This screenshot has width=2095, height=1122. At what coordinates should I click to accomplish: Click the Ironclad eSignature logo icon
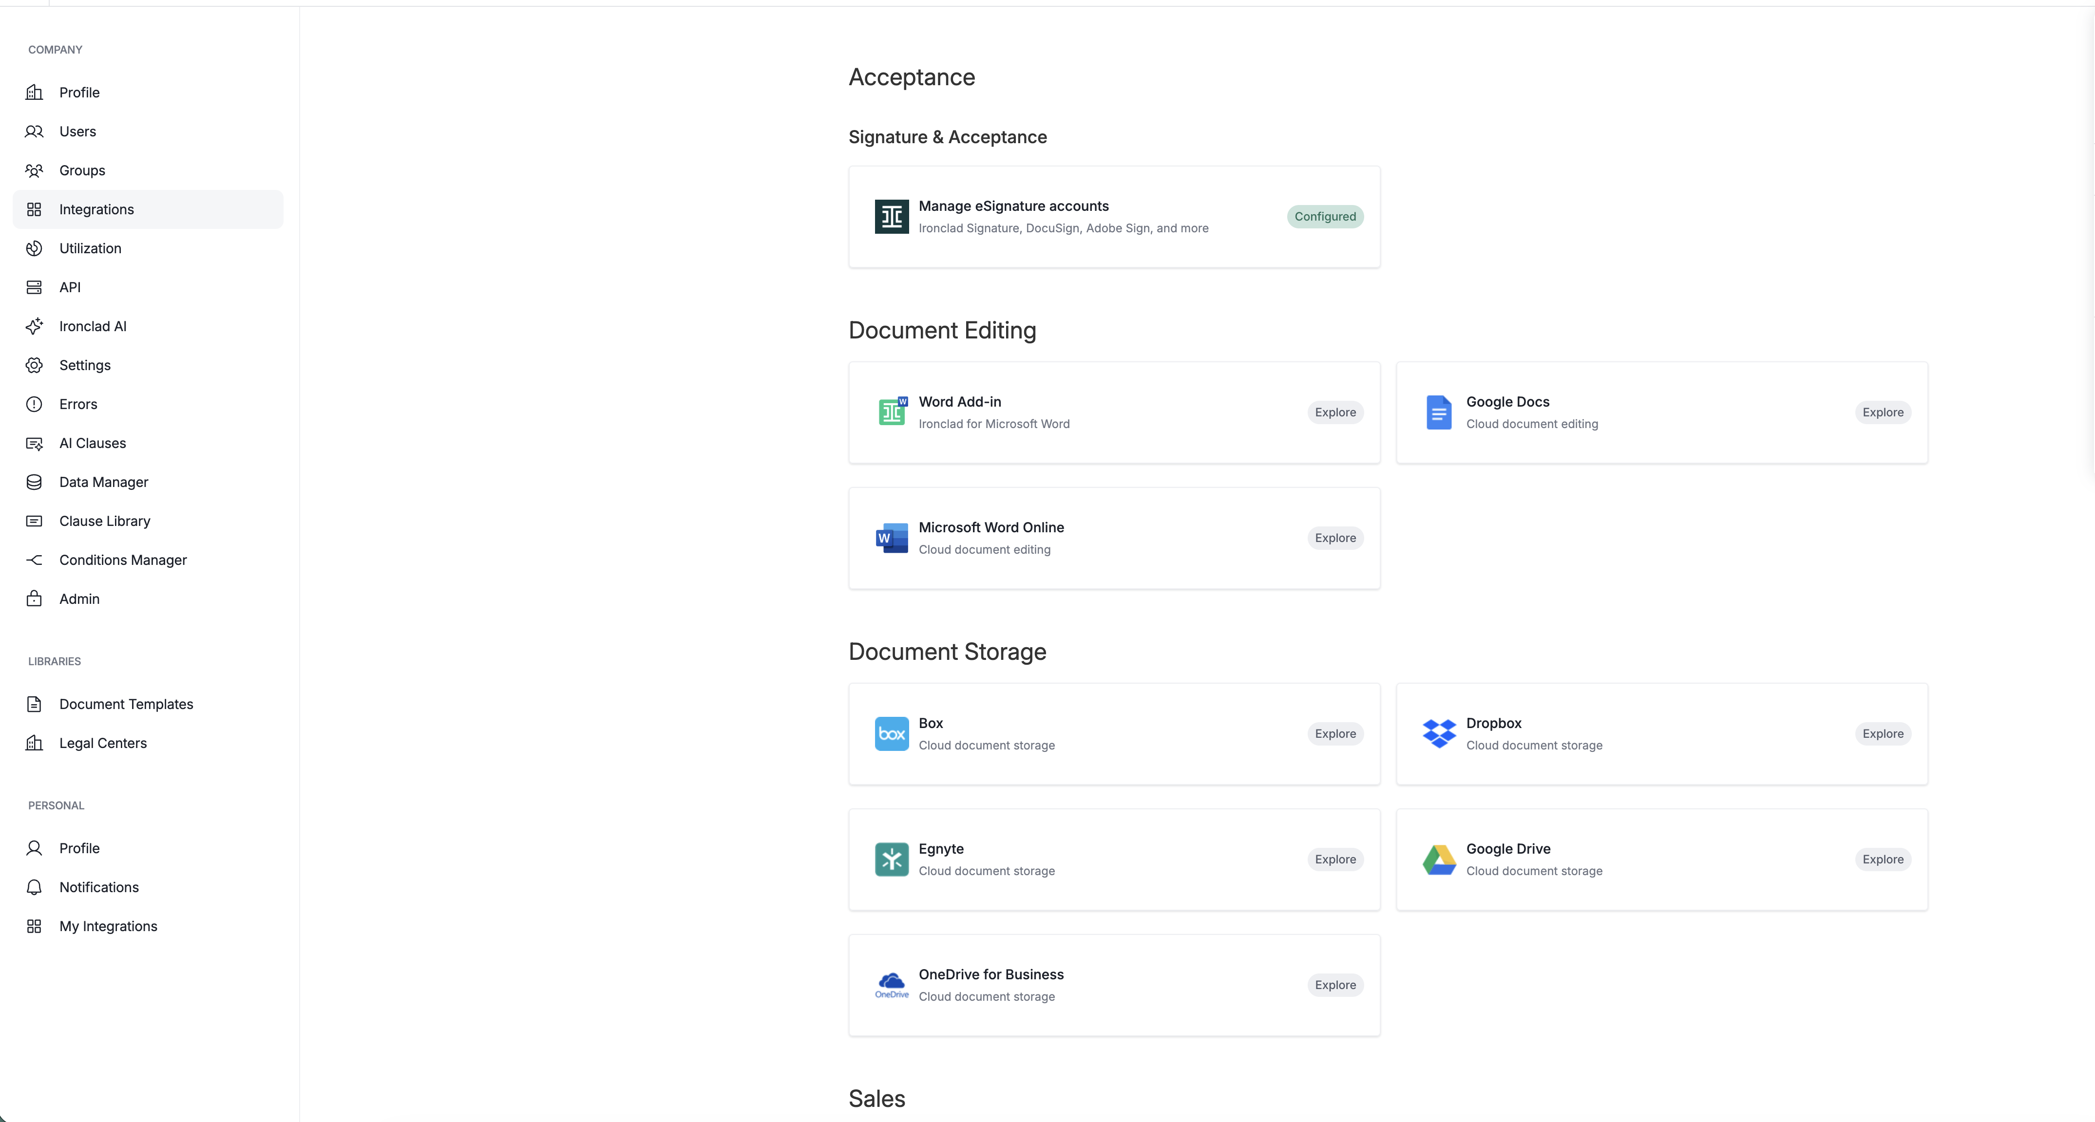pos(892,216)
